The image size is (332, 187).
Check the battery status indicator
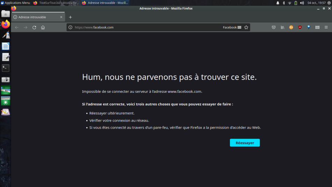[x=296, y=3]
